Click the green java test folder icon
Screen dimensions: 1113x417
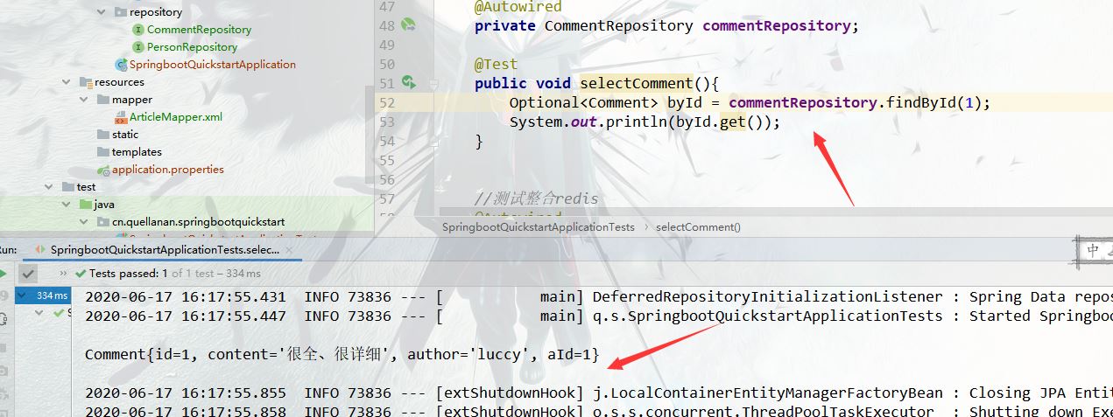86,205
